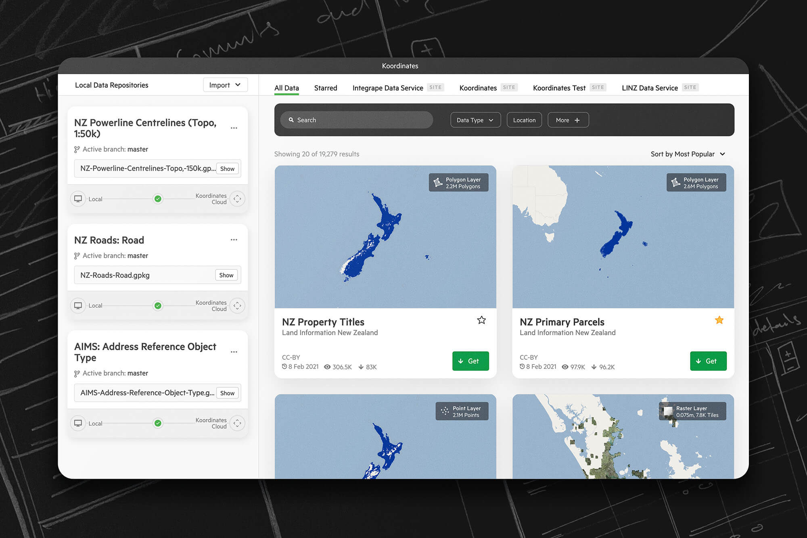Image resolution: width=807 pixels, height=538 pixels.
Task: Open the Data Type filter dropdown
Action: (475, 120)
